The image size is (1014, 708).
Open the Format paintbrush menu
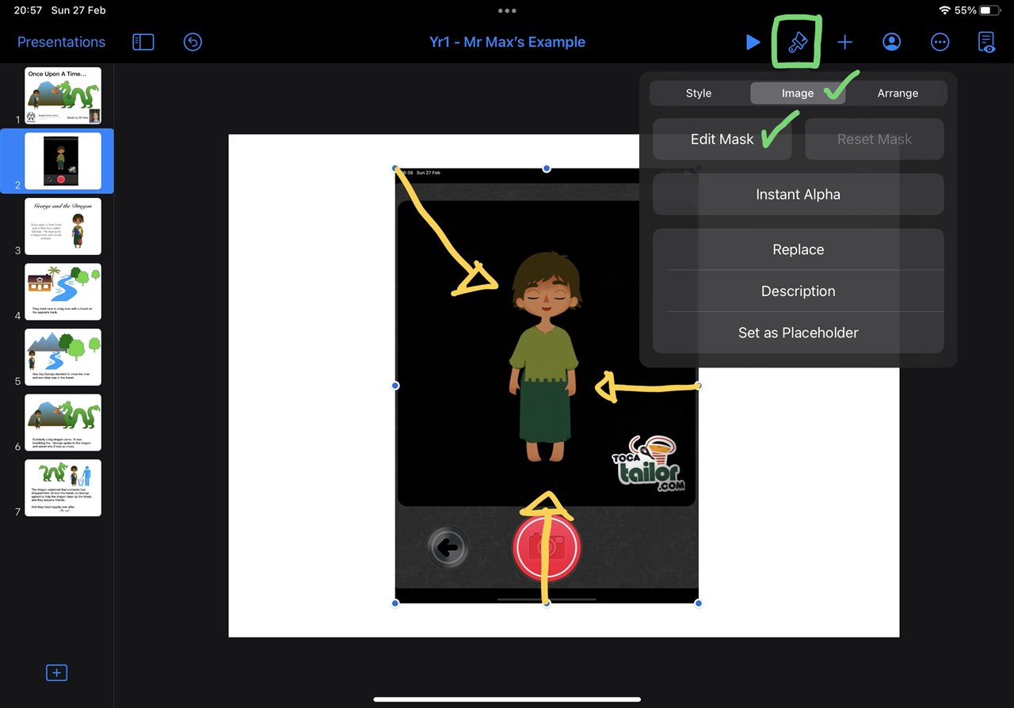[x=796, y=42]
